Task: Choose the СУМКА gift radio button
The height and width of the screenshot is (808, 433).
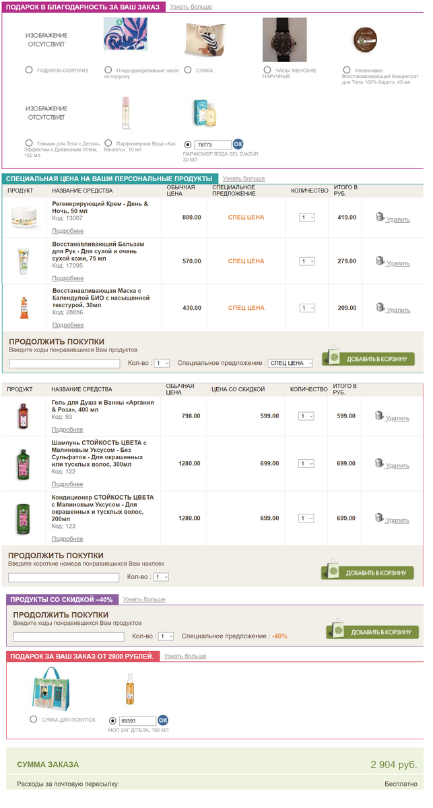Action: [189, 70]
